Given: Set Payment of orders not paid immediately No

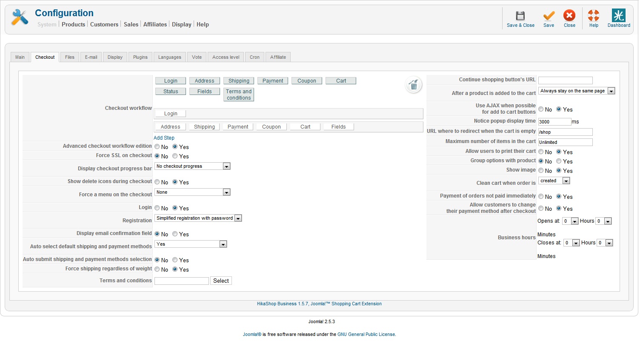Looking at the screenshot, I should pos(541,197).
